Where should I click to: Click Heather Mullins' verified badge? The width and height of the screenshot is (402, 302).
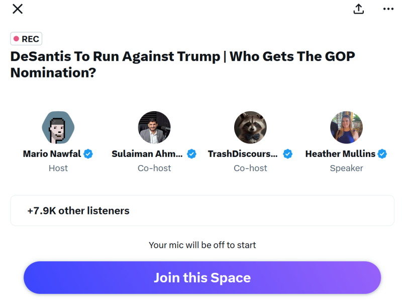(x=382, y=154)
